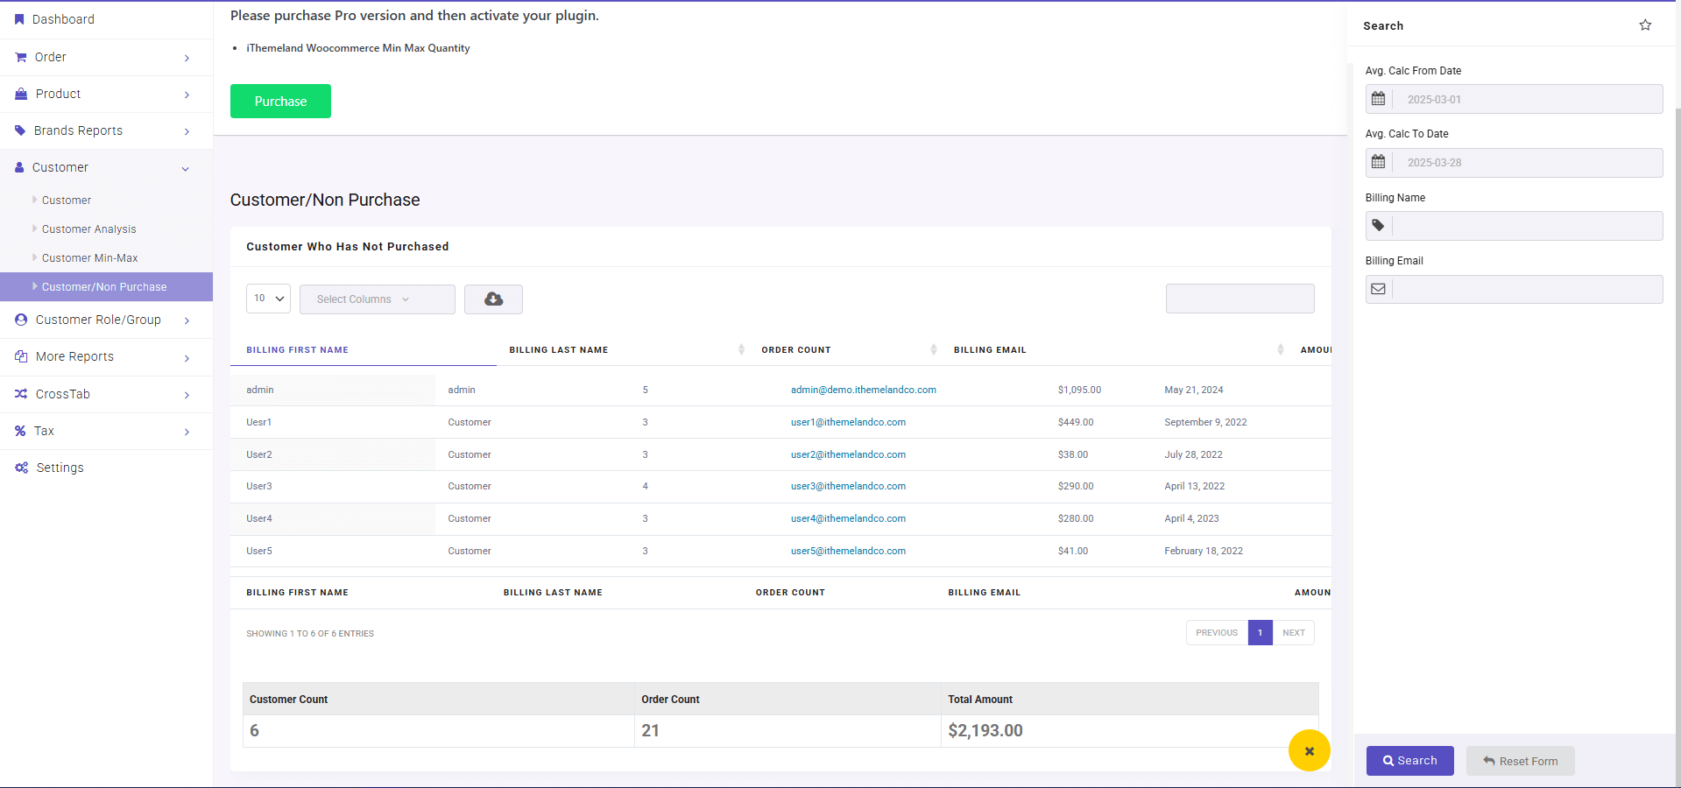Click the $1,095.00 amount cell
Viewport: 1681px width, 788px height.
tap(1079, 390)
